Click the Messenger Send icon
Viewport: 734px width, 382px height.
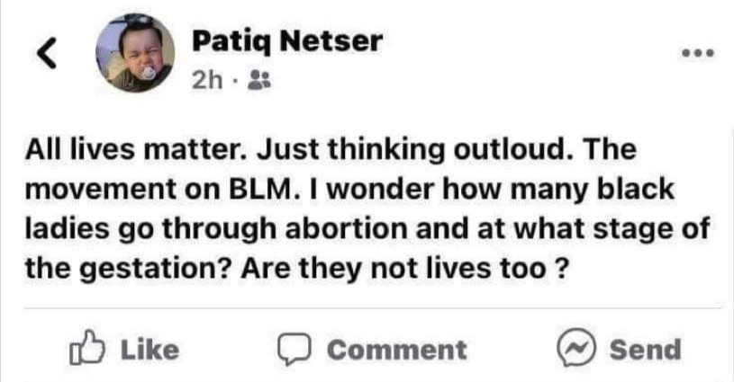pos(576,348)
